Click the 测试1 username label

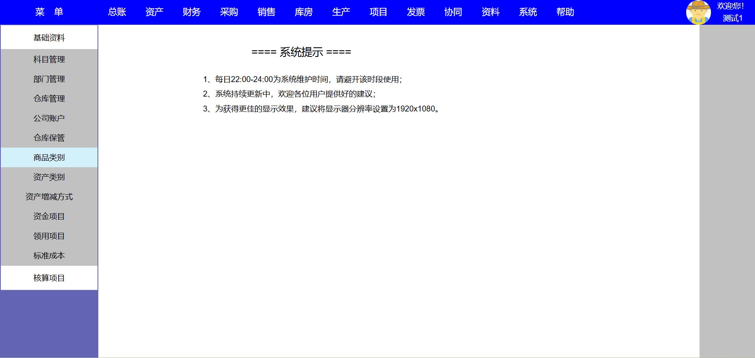pyautogui.click(x=732, y=18)
